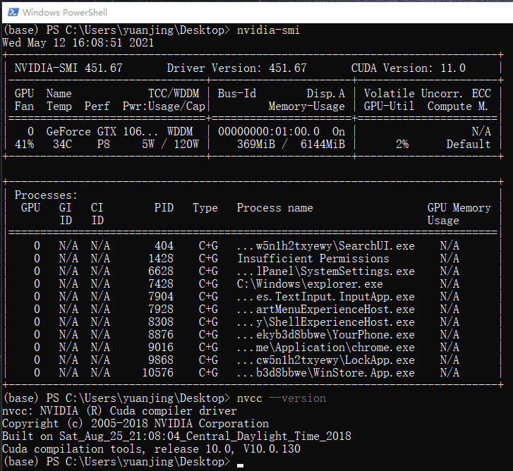
Task: Click PID '404' in process list
Action: click(164, 246)
